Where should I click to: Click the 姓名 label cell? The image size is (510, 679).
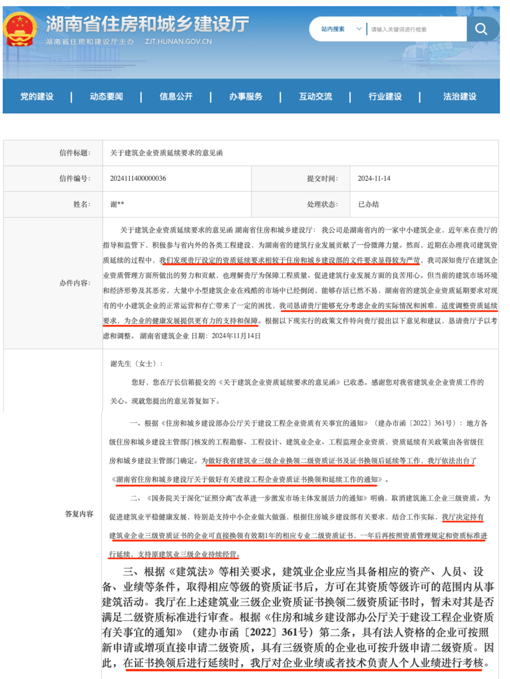[x=53, y=204]
